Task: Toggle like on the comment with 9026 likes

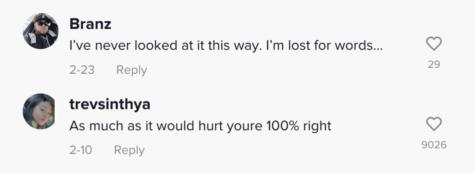Action: 434,124
